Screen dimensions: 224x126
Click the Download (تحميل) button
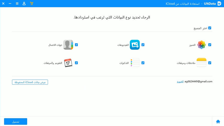(15, 122)
